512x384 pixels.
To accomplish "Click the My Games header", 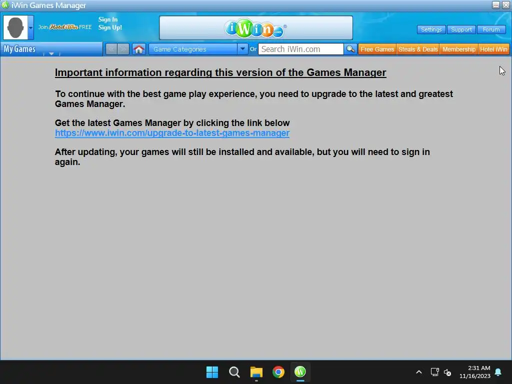I will coord(19,49).
